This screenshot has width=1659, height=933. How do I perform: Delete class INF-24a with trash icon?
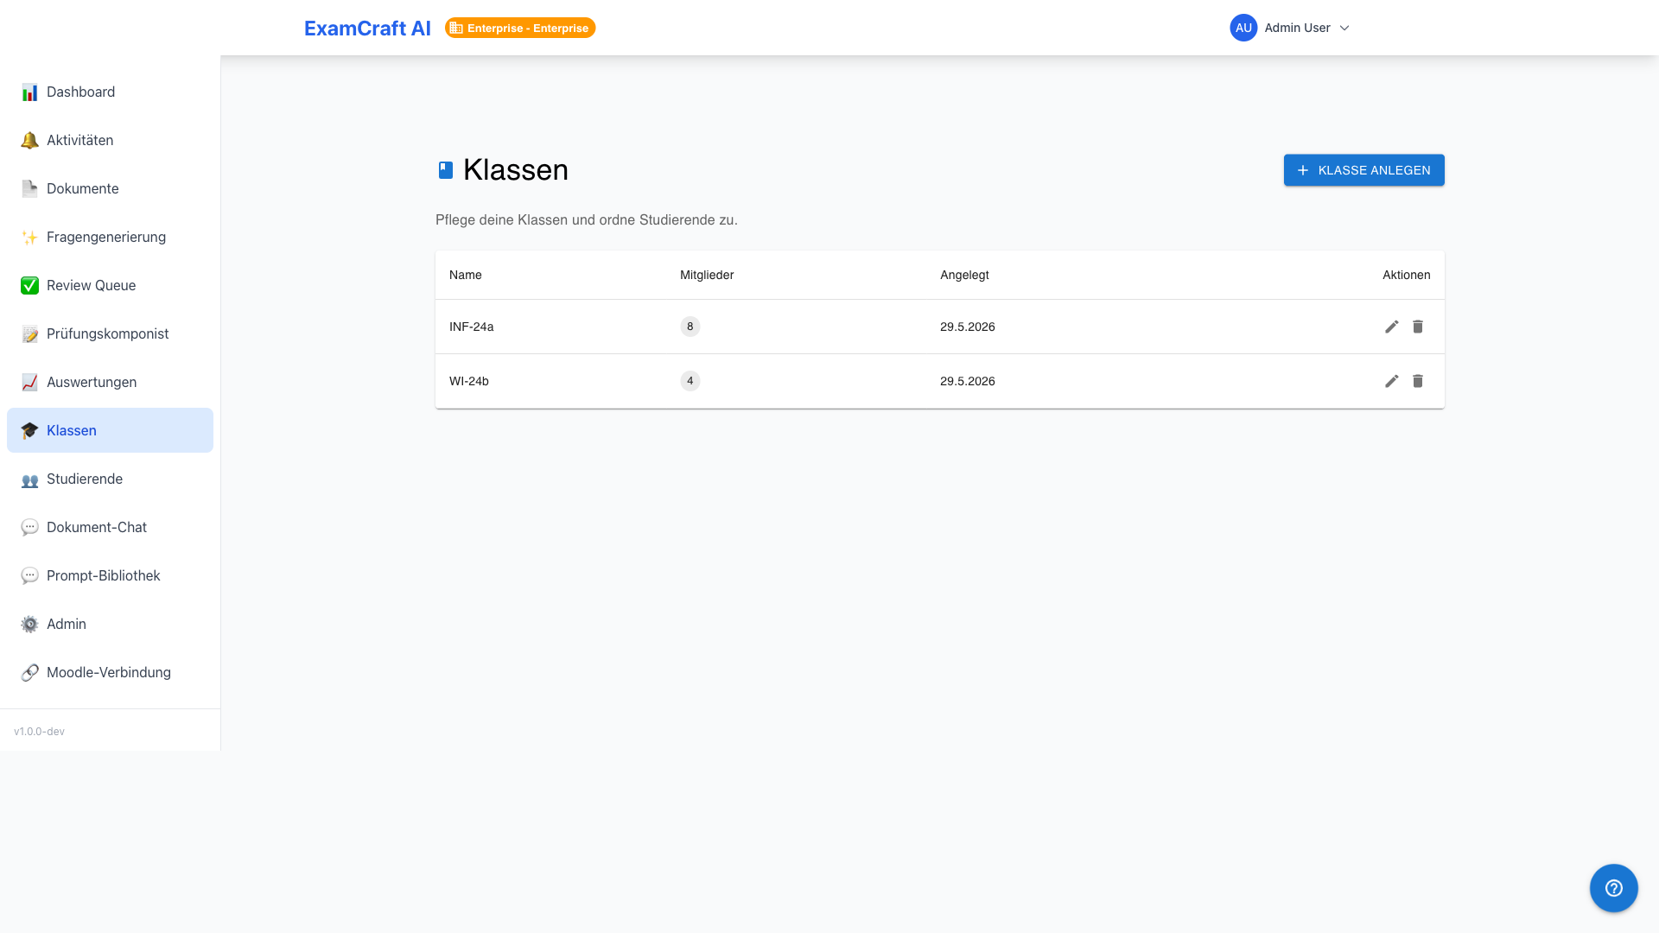point(1417,327)
